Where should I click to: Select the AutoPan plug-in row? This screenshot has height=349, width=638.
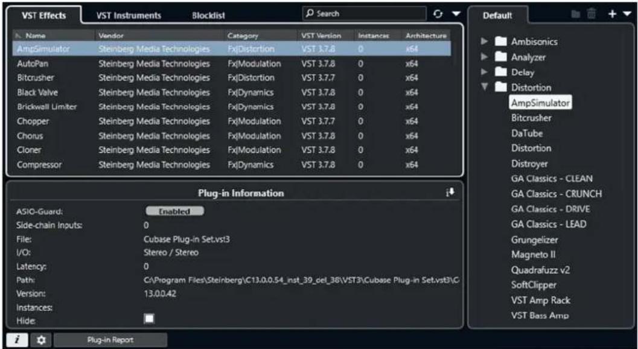click(x=232, y=63)
